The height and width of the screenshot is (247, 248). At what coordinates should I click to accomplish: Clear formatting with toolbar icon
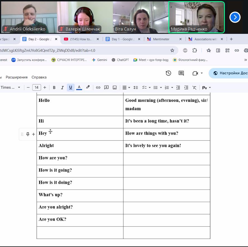[x=194, y=88]
